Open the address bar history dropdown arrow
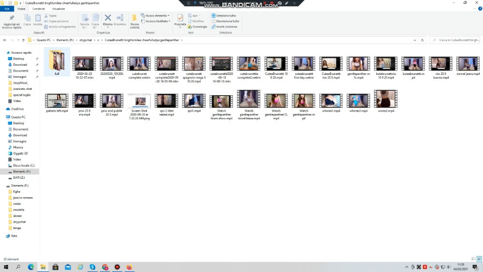This screenshot has width=483, height=272. coord(414,40)
